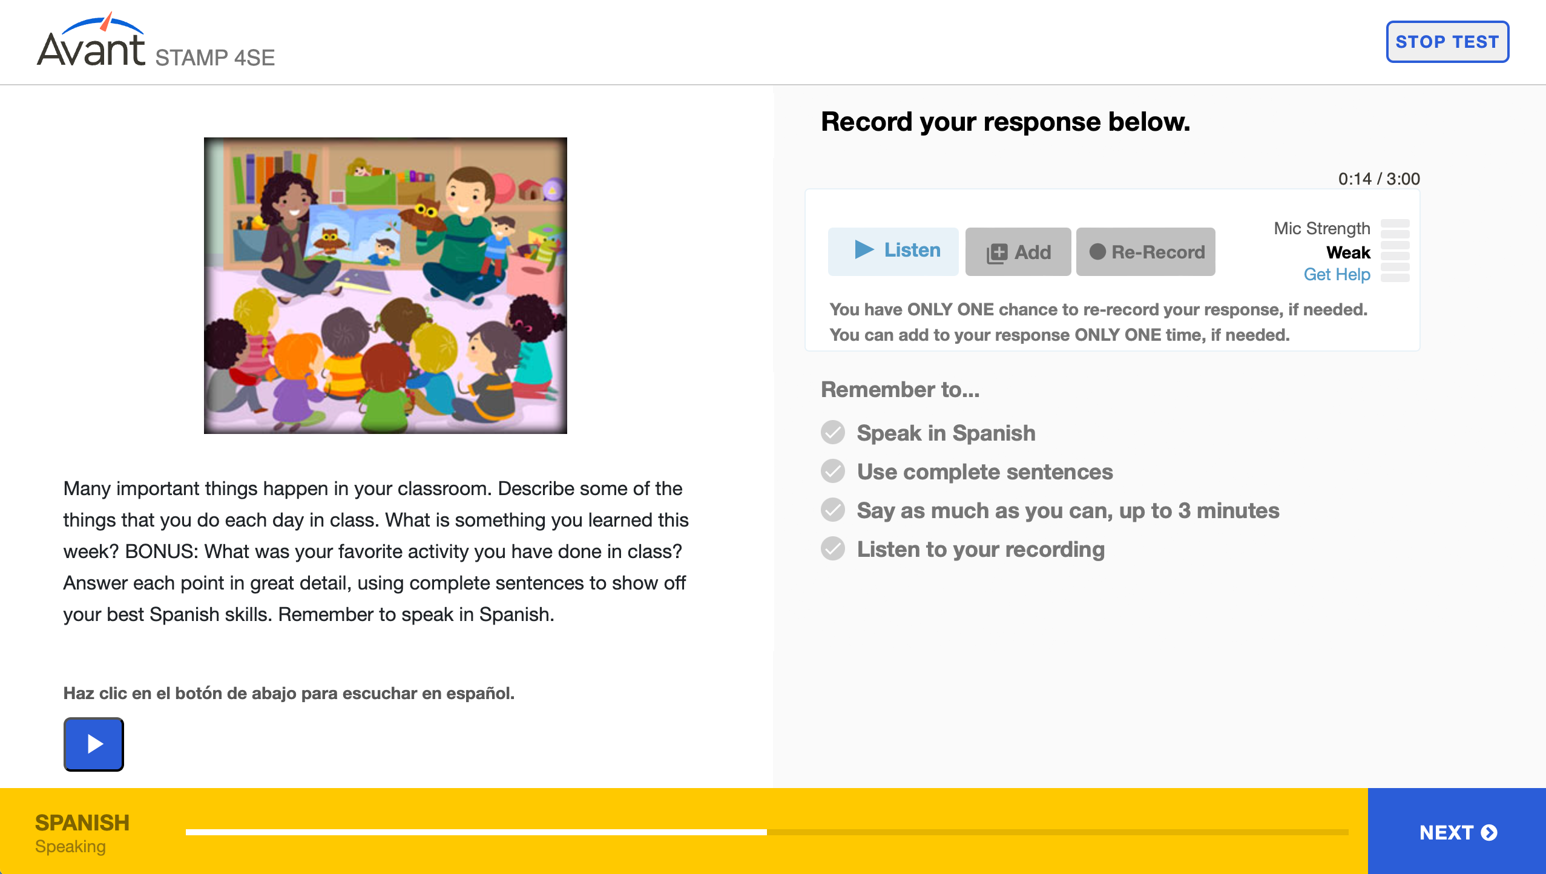Click the classroom storytime illustration
Viewport: 1546px width, 874px height.
[x=386, y=285]
